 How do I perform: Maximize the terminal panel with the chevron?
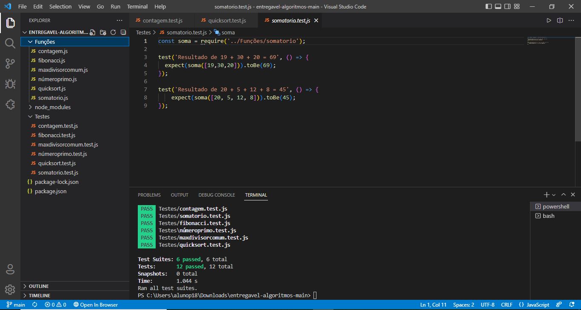[563, 194]
